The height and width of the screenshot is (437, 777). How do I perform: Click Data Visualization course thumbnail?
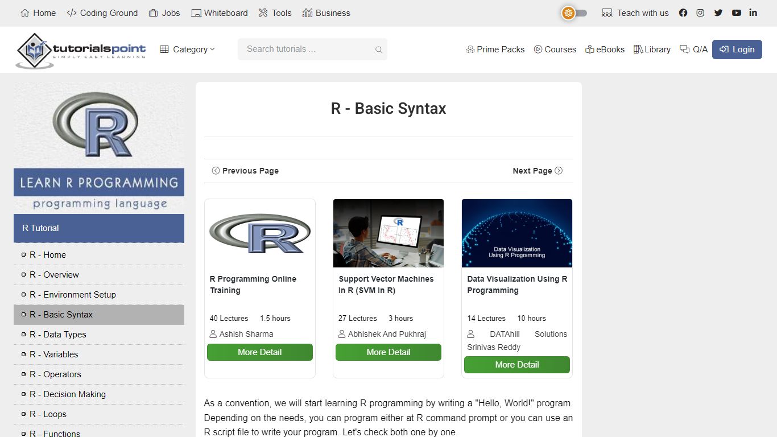tap(517, 233)
